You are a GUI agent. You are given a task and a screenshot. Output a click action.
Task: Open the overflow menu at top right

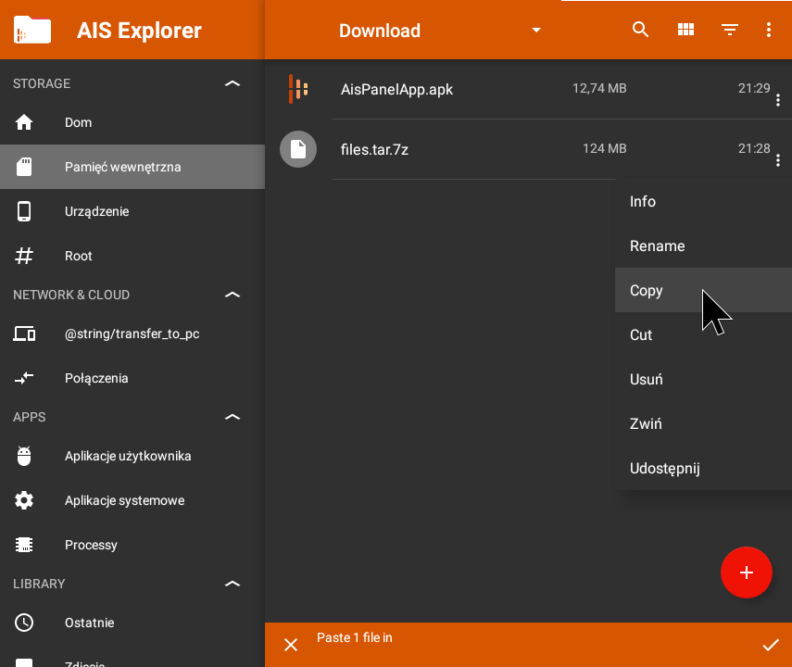click(768, 29)
